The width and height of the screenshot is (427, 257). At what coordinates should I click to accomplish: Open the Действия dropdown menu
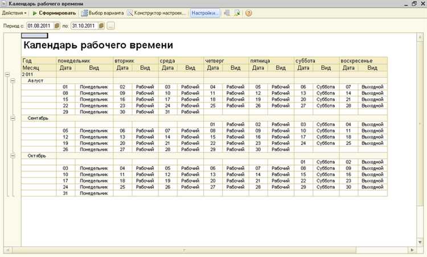pos(14,13)
